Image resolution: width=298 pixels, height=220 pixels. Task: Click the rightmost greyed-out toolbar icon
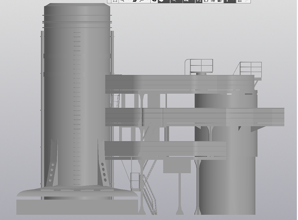(247, 1)
